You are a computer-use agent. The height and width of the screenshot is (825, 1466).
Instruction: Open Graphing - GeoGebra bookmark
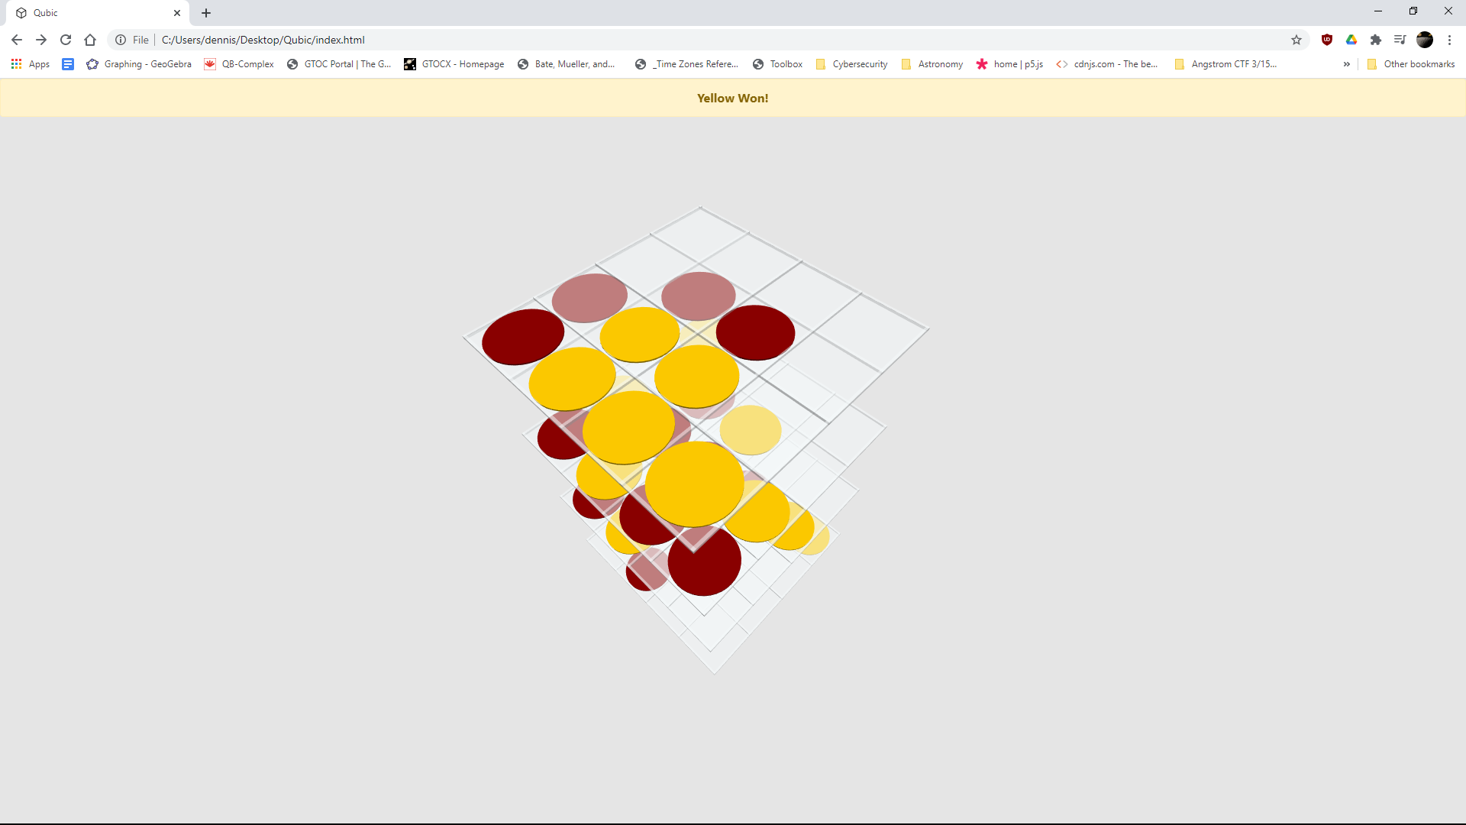pos(139,64)
